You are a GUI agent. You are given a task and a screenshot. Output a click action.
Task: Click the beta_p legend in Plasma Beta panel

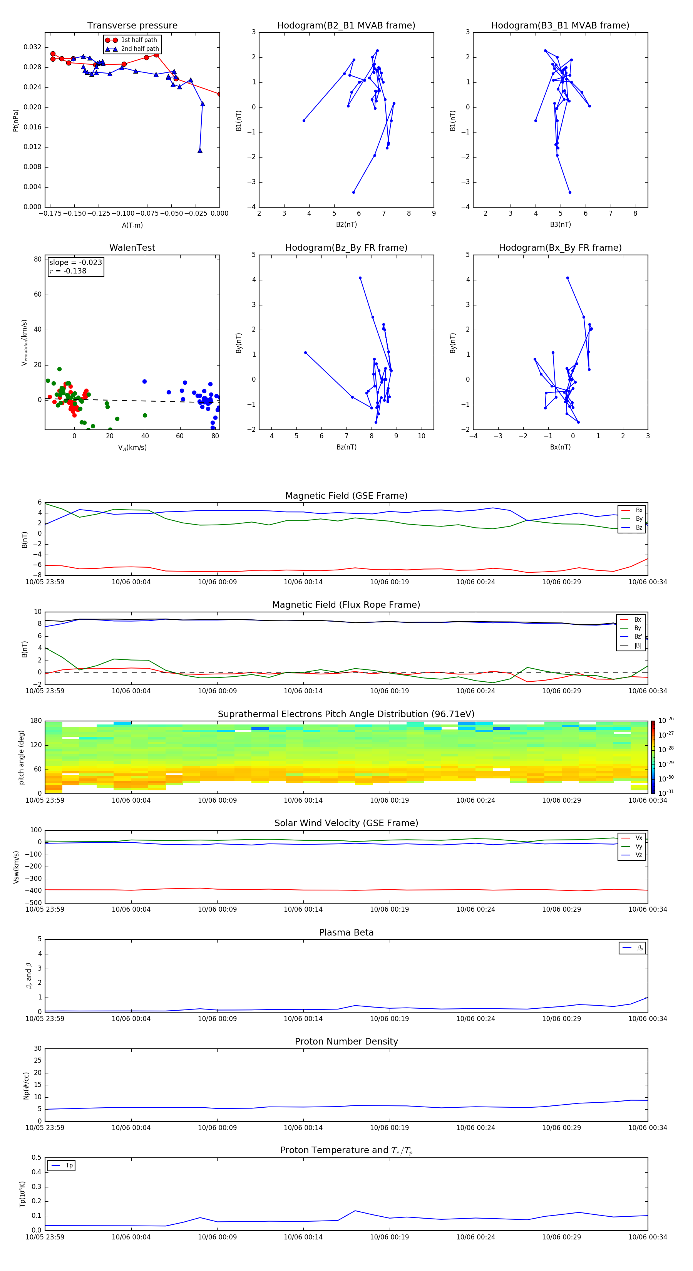[632, 948]
